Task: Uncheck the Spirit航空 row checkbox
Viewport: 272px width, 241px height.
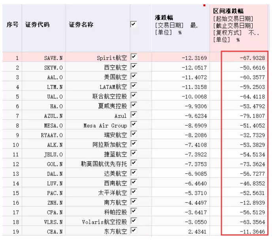Action: [133, 57]
